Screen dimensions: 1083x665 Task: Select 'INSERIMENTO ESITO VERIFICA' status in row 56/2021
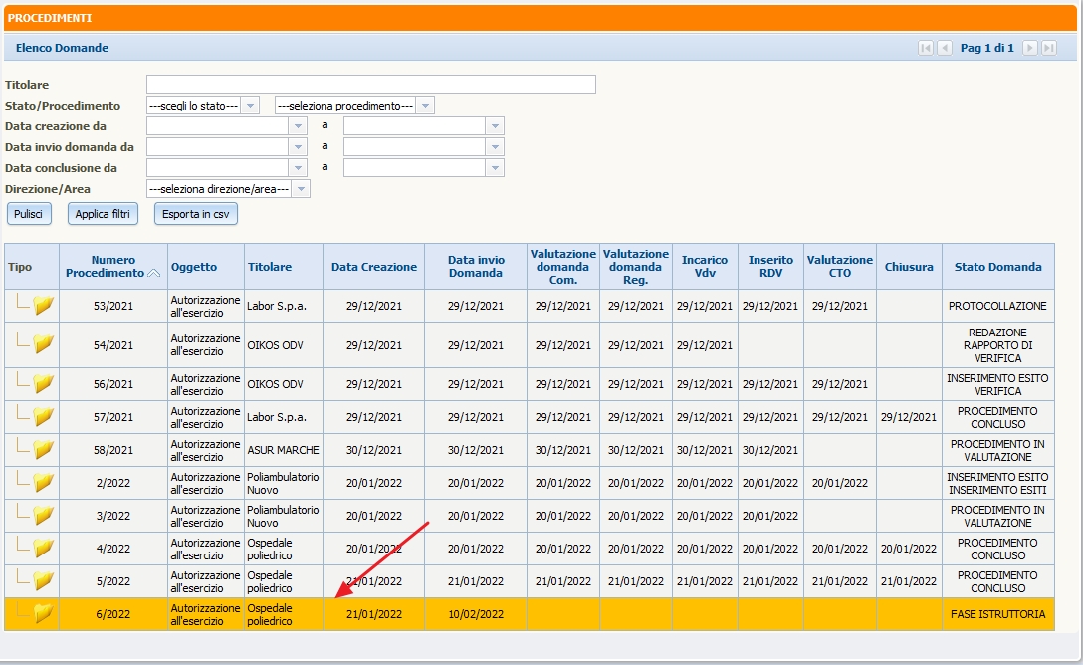(998, 384)
